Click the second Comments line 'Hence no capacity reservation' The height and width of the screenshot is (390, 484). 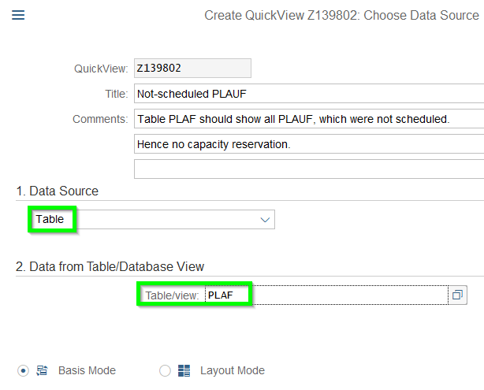pyautogui.click(x=307, y=144)
